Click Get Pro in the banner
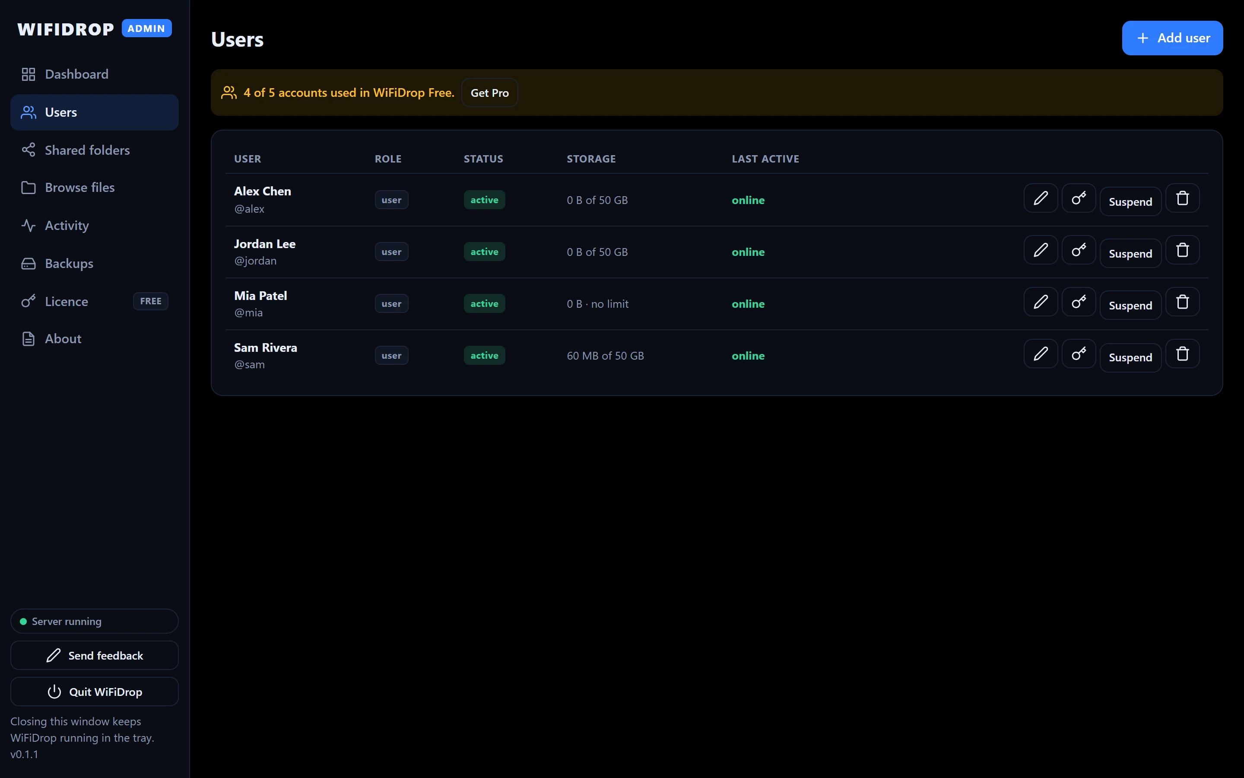1244x778 pixels. 489,92
